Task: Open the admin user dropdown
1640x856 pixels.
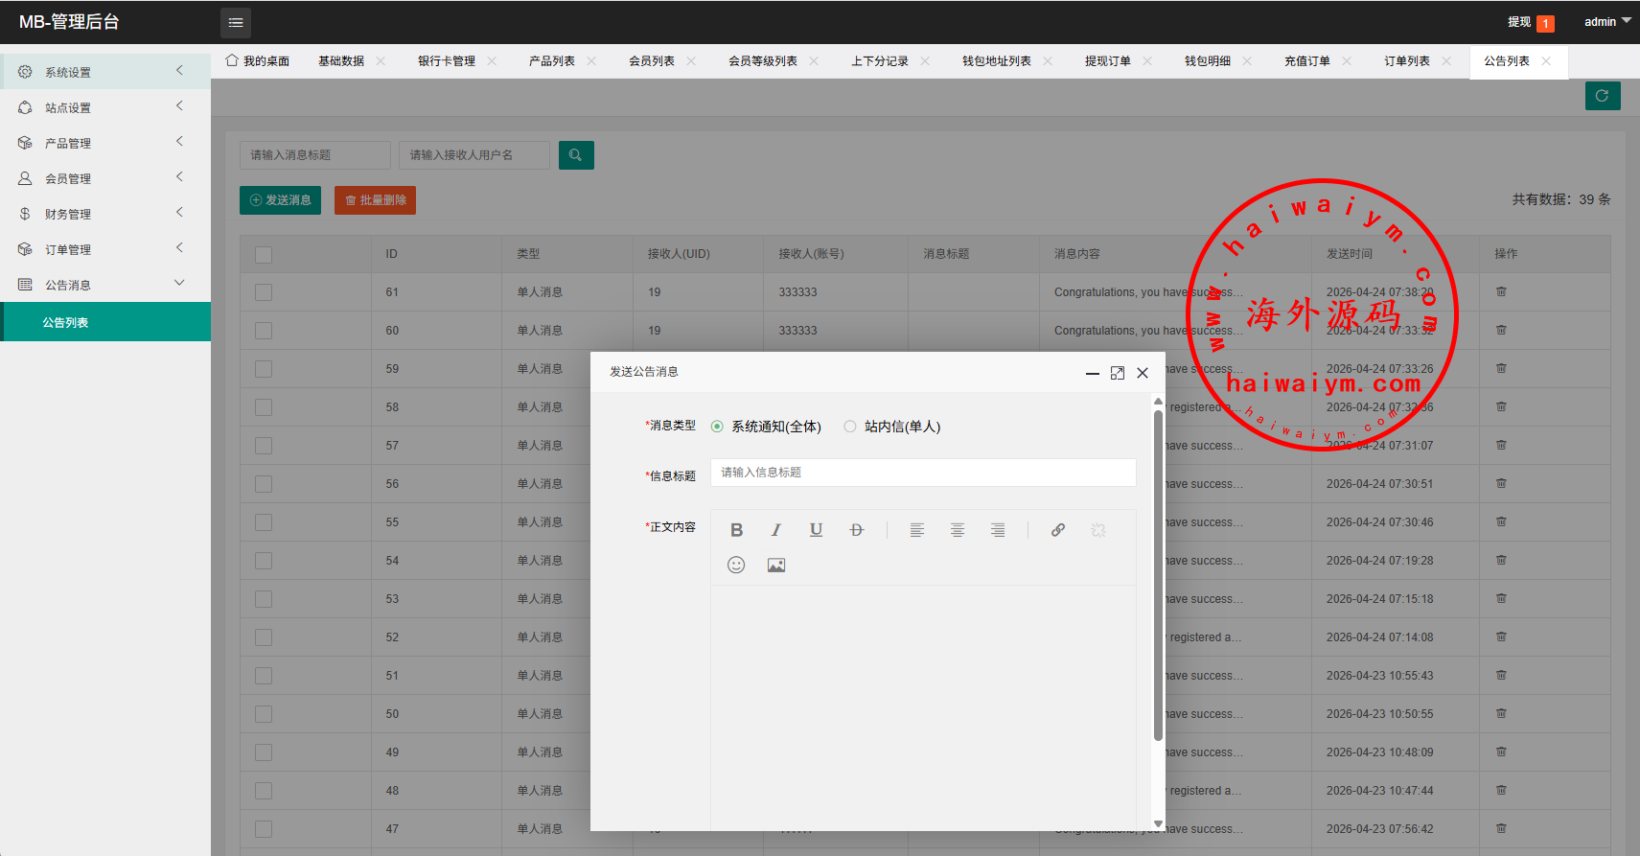Action: pyautogui.click(x=1606, y=22)
